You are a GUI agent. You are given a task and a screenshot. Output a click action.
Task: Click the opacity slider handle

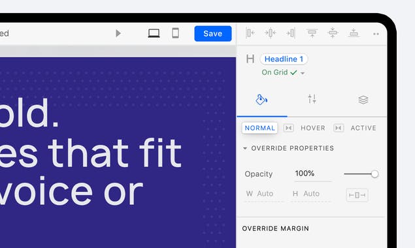click(x=374, y=174)
